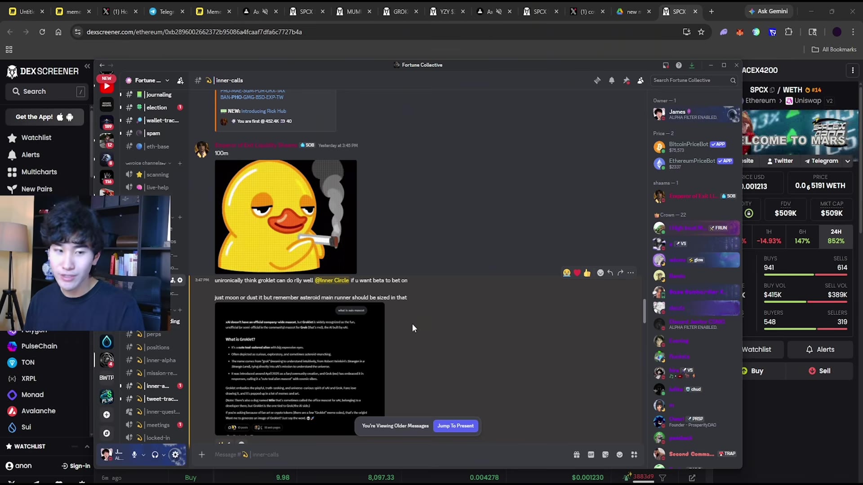Image resolution: width=863 pixels, height=485 pixels.
Task: Click the Message inner-calls text field
Action: click(x=387, y=454)
